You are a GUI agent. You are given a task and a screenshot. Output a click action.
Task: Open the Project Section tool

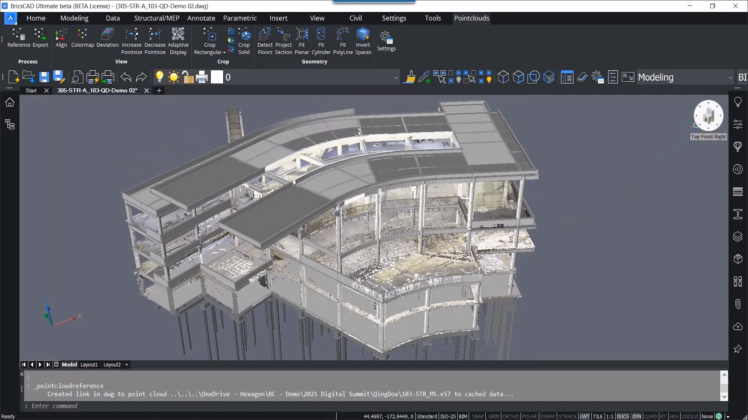284,40
